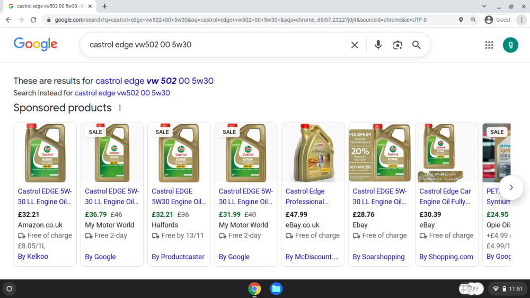530x298 pixels.
Task: Close the castrol edge search tab
Action: (90, 6)
